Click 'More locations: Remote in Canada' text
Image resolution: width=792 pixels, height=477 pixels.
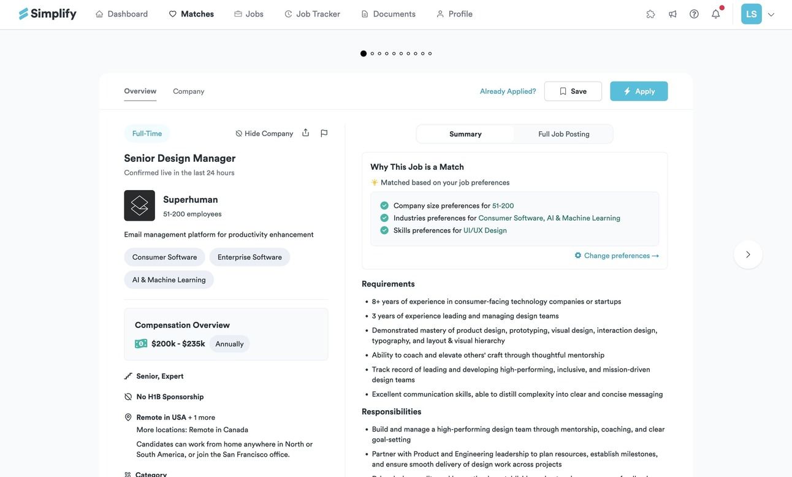click(x=192, y=430)
